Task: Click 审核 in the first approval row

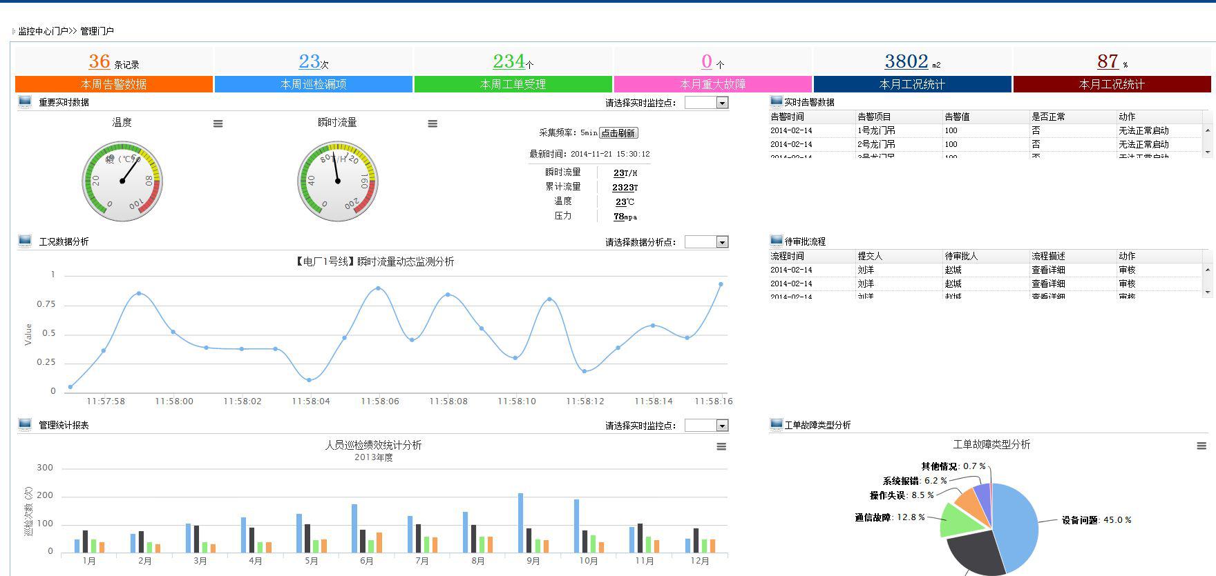Action: coord(1127,270)
